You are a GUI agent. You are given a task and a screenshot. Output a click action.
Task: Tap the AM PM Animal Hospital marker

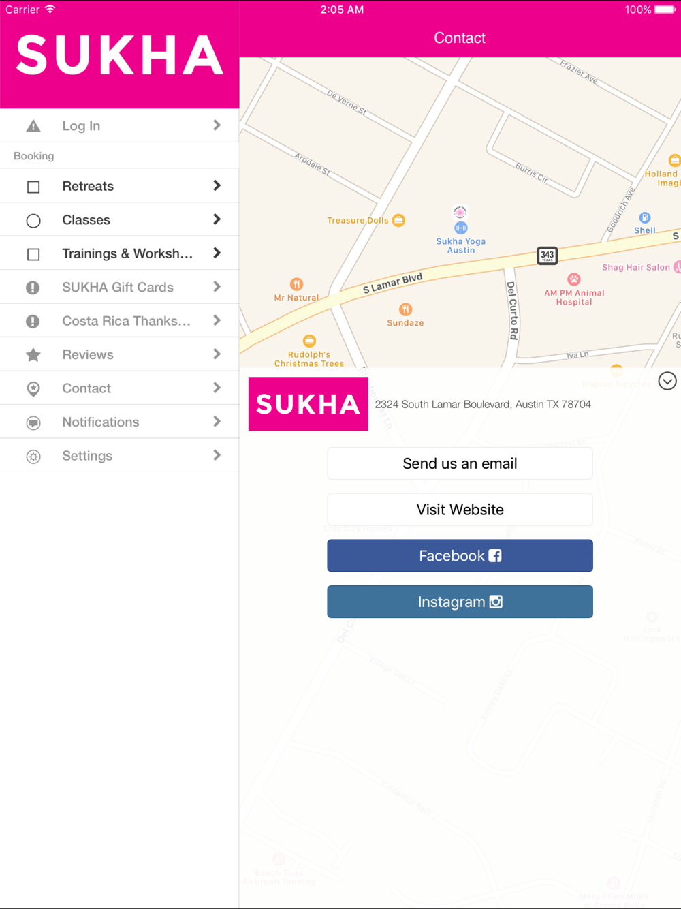coord(574,279)
